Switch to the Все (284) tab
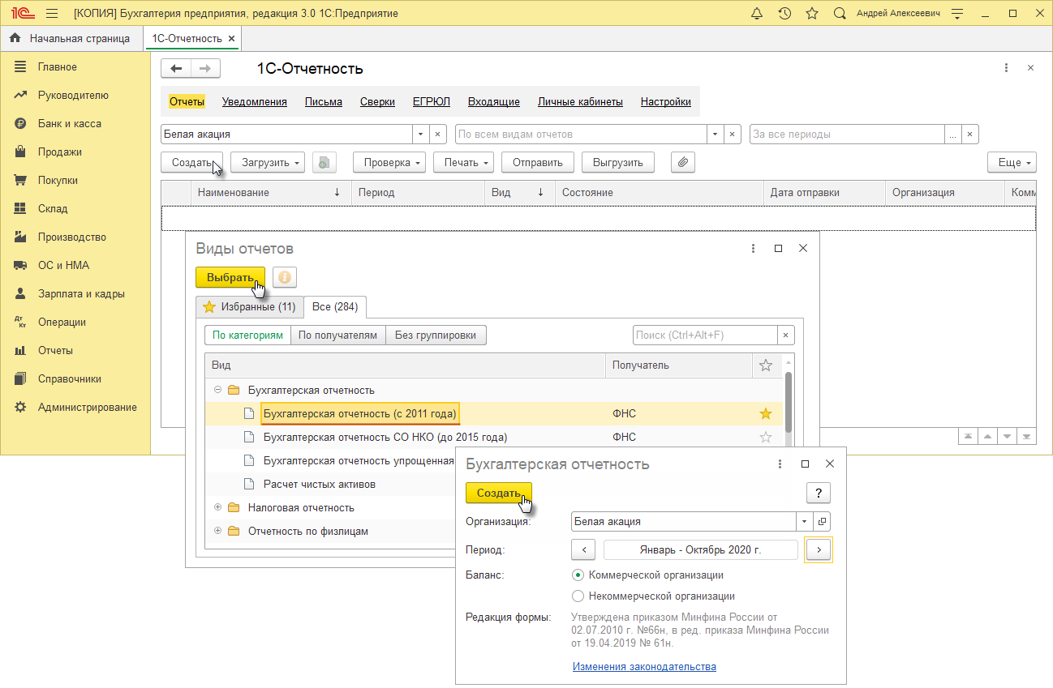The width and height of the screenshot is (1053, 688). coord(335,307)
